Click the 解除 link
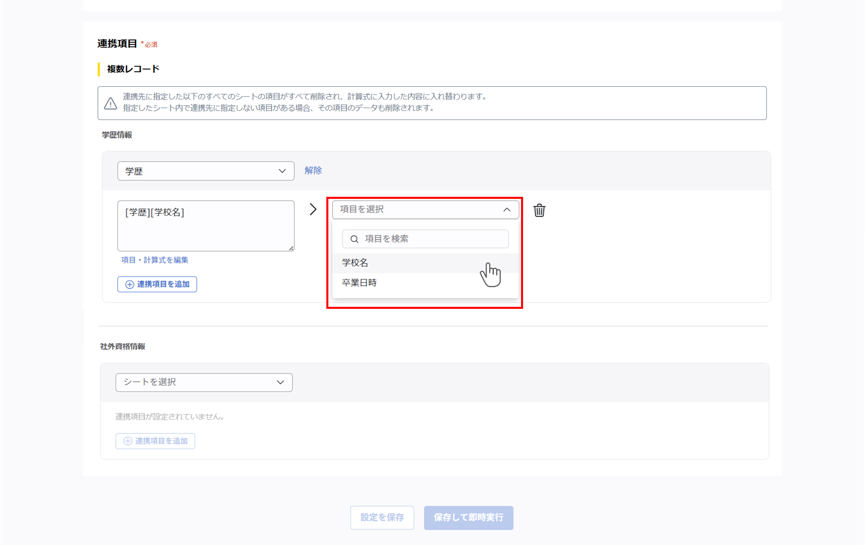The image size is (865, 545). tap(313, 171)
